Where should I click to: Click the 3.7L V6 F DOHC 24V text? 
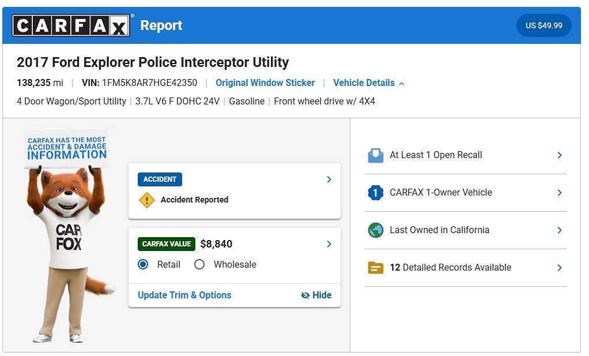[x=178, y=102]
